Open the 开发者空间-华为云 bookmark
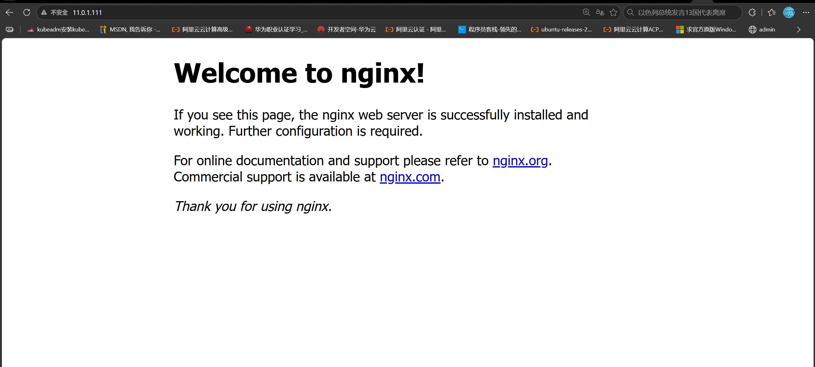Screen dimensions: 815x367 (x=347, y=30)
